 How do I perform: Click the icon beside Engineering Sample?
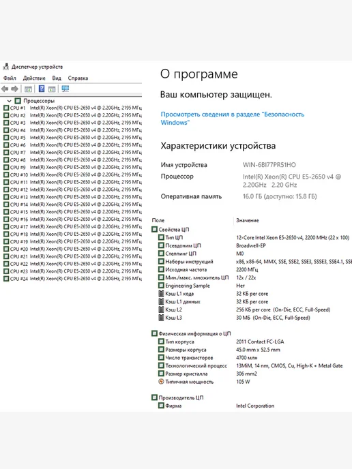point(161,286)
